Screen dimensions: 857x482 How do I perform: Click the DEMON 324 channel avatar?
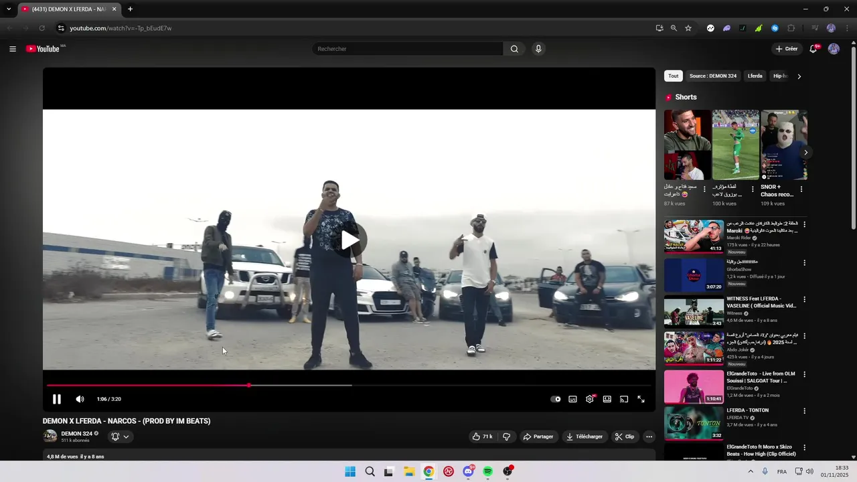click(x=50, y=436)
